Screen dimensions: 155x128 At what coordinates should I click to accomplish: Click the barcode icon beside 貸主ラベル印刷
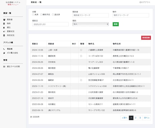tap(4, 67)
